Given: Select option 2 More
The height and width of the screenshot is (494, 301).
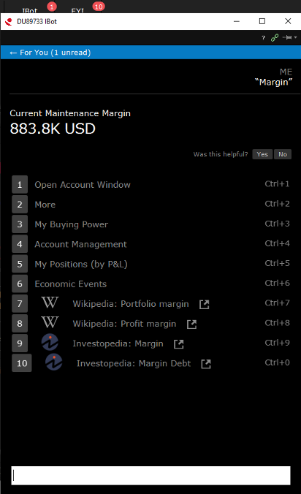Looking at the screenshot, I should pos(150,205).
